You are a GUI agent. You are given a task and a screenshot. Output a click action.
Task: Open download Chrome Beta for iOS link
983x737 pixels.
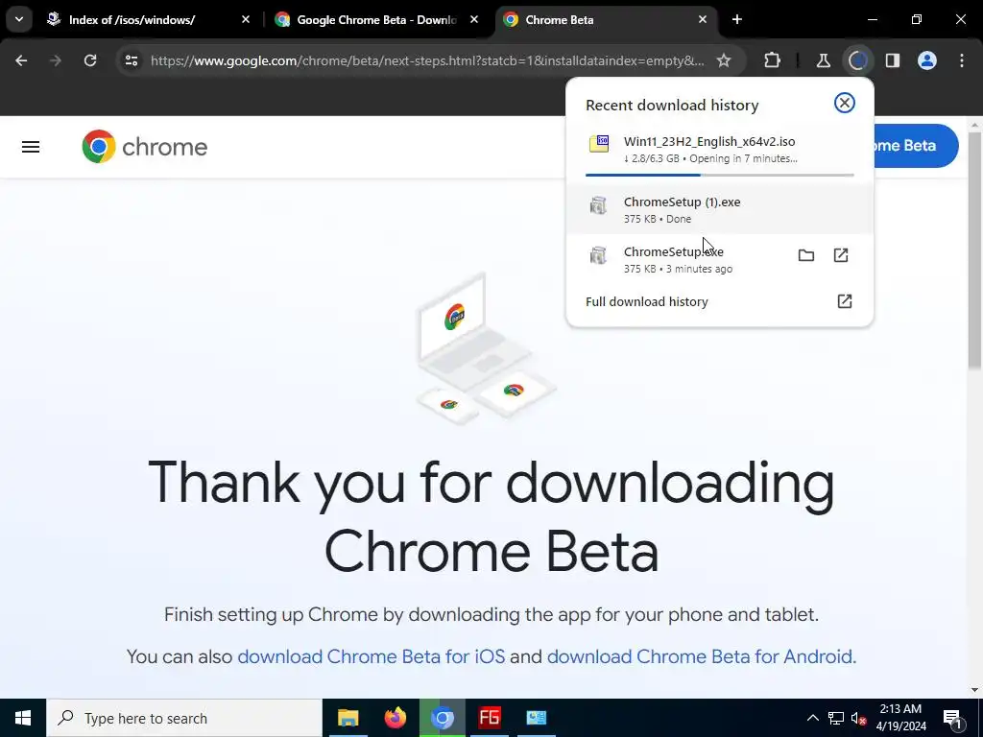click(x=372, y=656)
